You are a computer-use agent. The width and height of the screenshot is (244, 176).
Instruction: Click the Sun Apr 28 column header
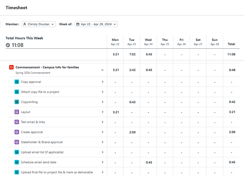[215, 42]
